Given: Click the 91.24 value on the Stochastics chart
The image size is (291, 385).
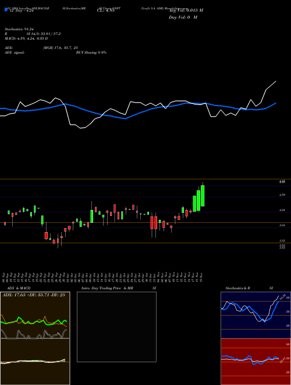Looking at the screenshot, I should pyautogui.click(x=284, y=296).
